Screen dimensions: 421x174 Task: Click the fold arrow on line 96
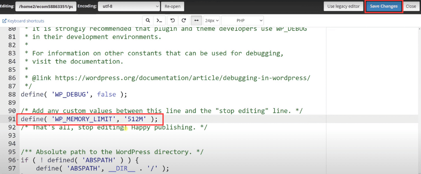pyautogui.click(x=18, y=160)
